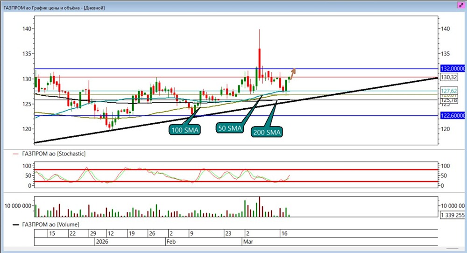Click the ГАЗПРОМ ао [Stochastic] legend label
The image size is (467, 253).
[54, 154]
